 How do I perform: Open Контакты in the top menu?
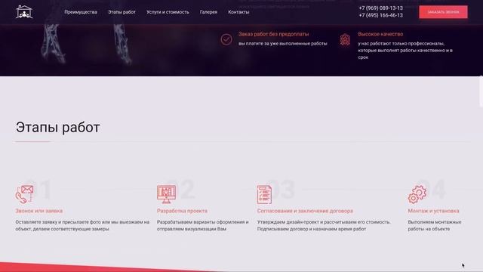pyautogui.click(x=238, y=12)
